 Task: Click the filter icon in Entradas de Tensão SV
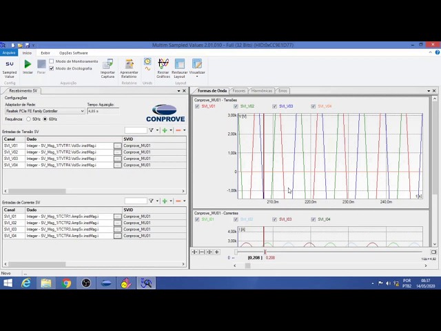point(152,130)
